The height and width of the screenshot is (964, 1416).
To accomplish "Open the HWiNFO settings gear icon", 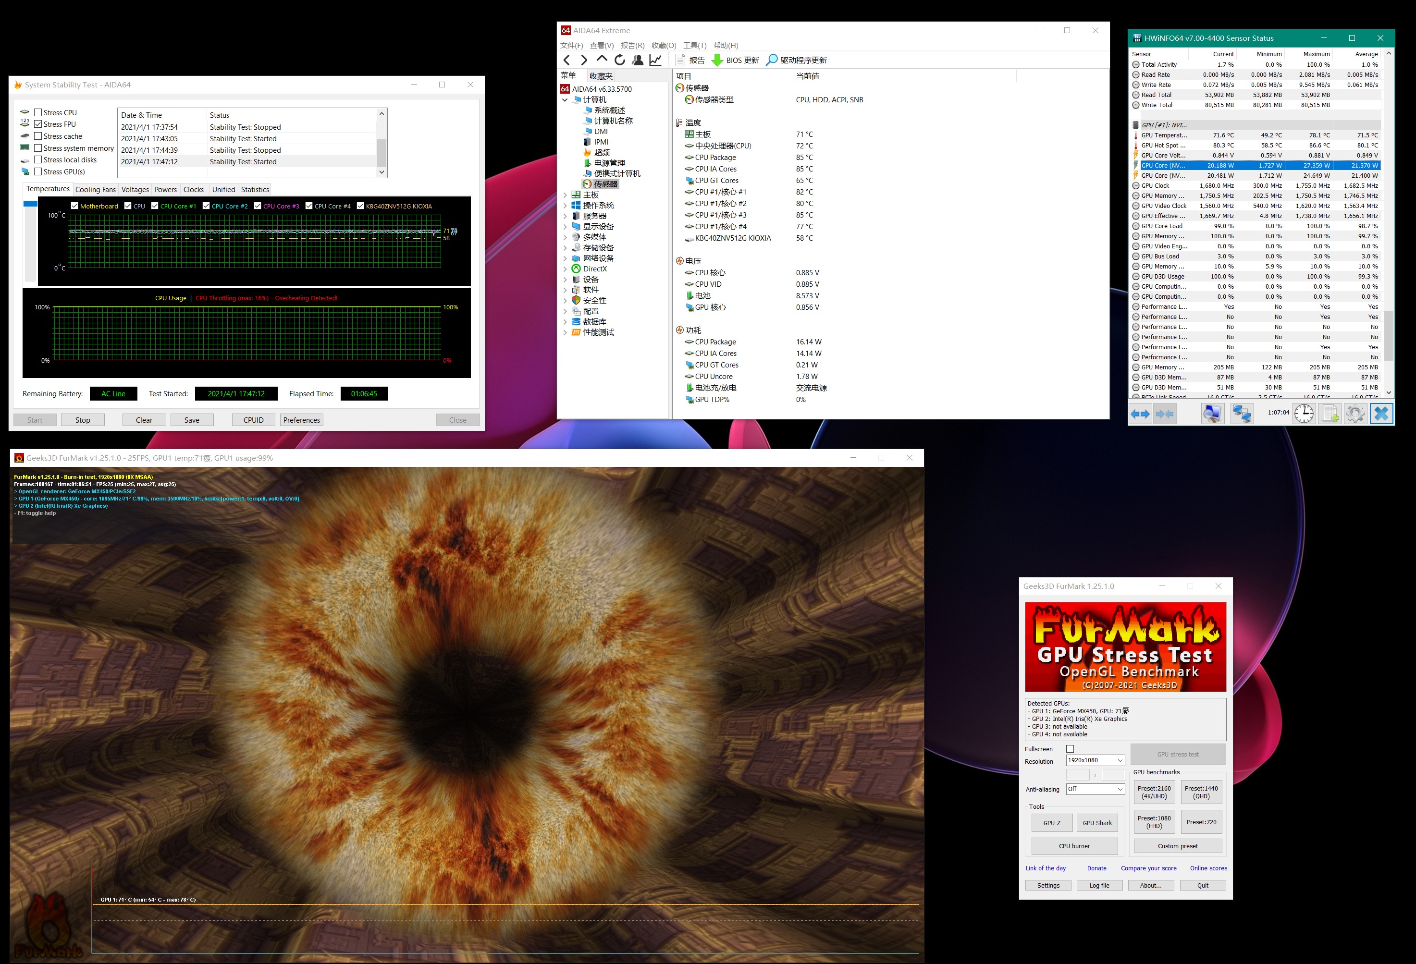I will (1354, 414).
